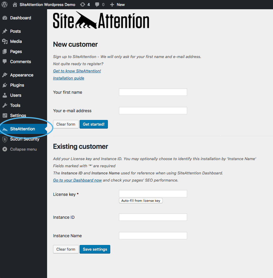Click the Users person icon

pyautogui.click(x=5, y=95)
